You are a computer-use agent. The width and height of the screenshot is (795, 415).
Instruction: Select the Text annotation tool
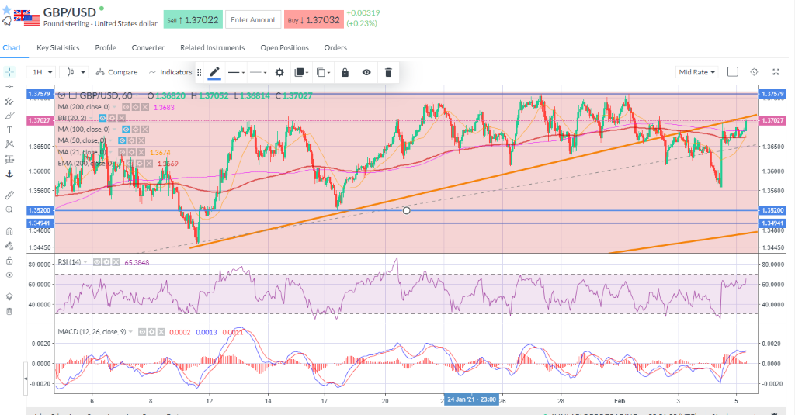click(x=9, y=130)
